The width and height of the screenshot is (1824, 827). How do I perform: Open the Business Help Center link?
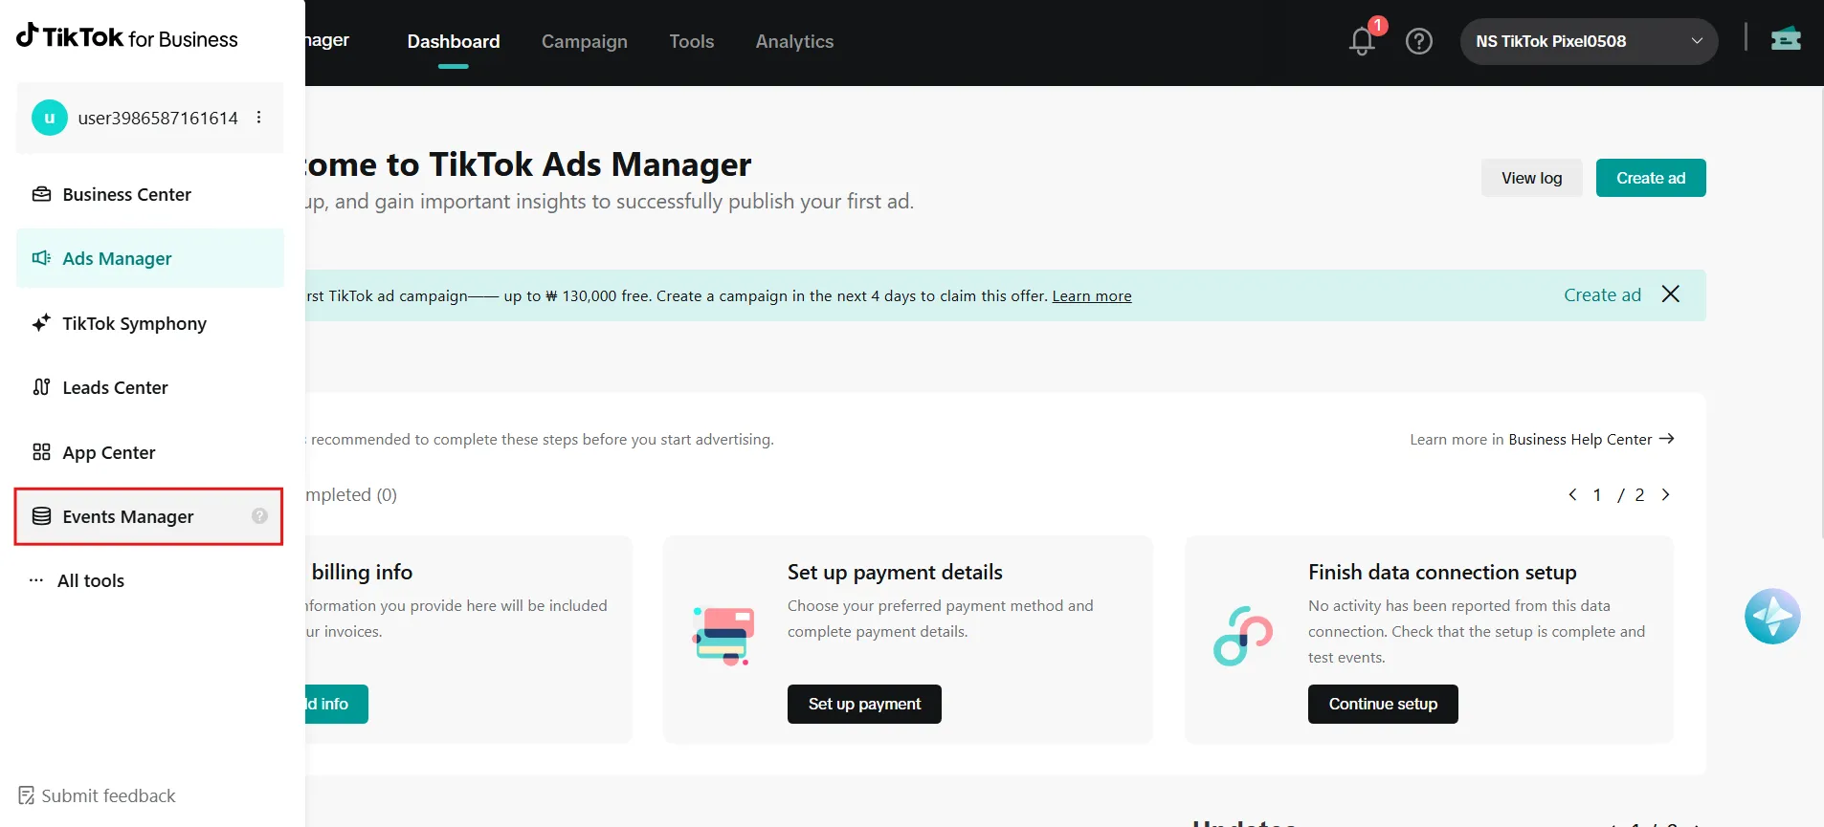tap(1580, 439)
